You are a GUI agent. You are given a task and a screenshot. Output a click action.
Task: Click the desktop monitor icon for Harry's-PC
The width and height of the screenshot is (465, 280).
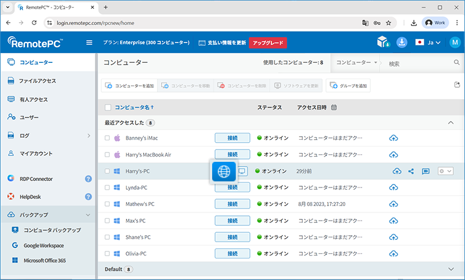click(242, 171)
